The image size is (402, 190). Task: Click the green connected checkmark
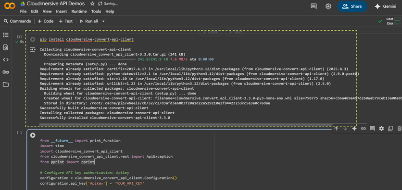pyautogui.click(x=380, y=21)
